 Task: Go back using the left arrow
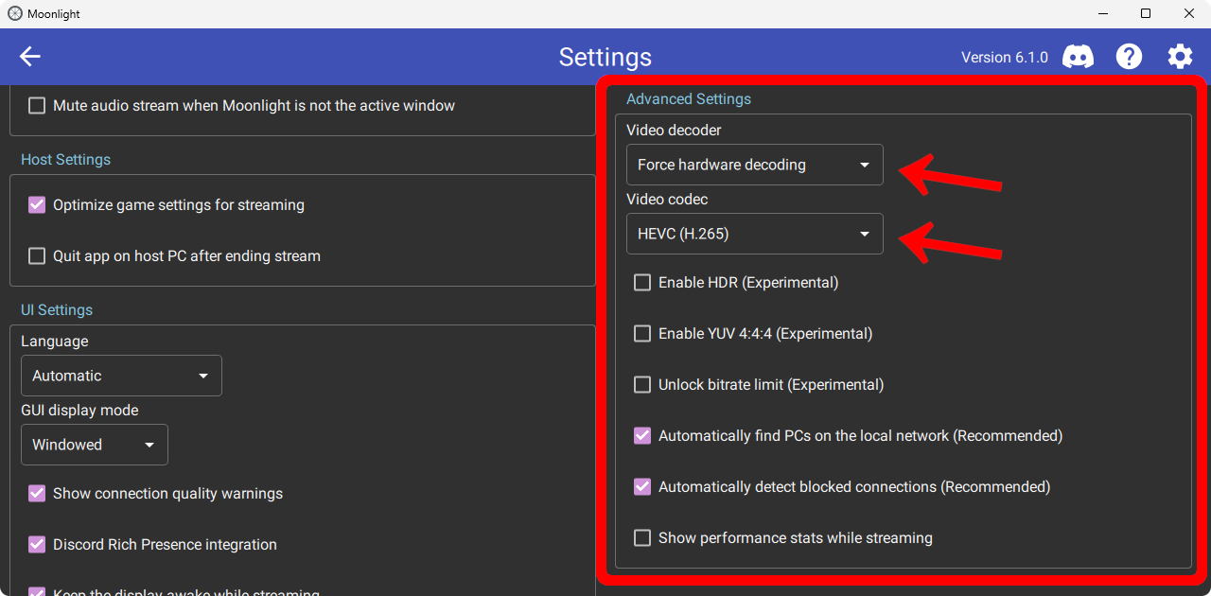tap(30, 57)
